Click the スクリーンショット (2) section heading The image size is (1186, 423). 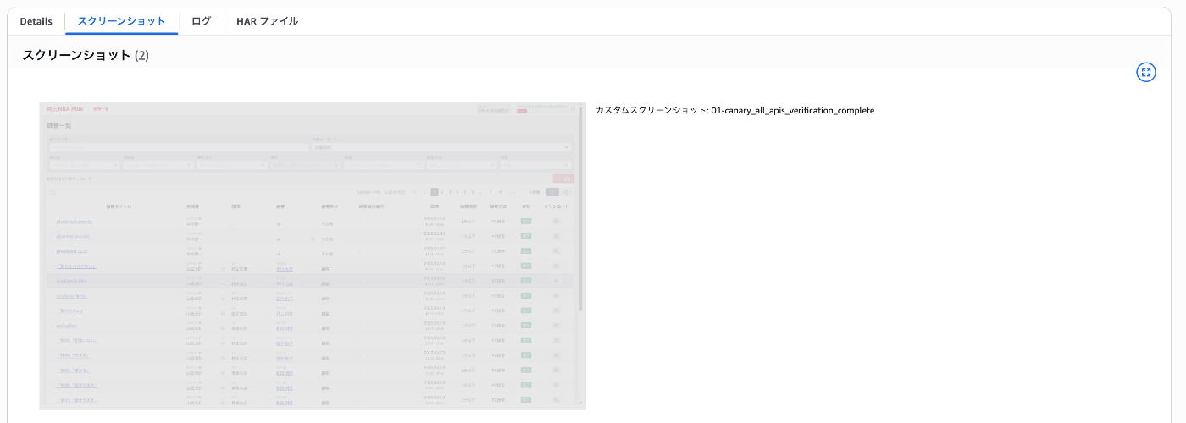(86, 55)
